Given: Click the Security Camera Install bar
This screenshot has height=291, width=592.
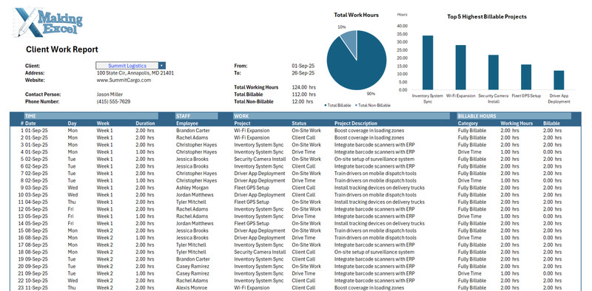Looking at the screenshot, I should click(494, 72).
